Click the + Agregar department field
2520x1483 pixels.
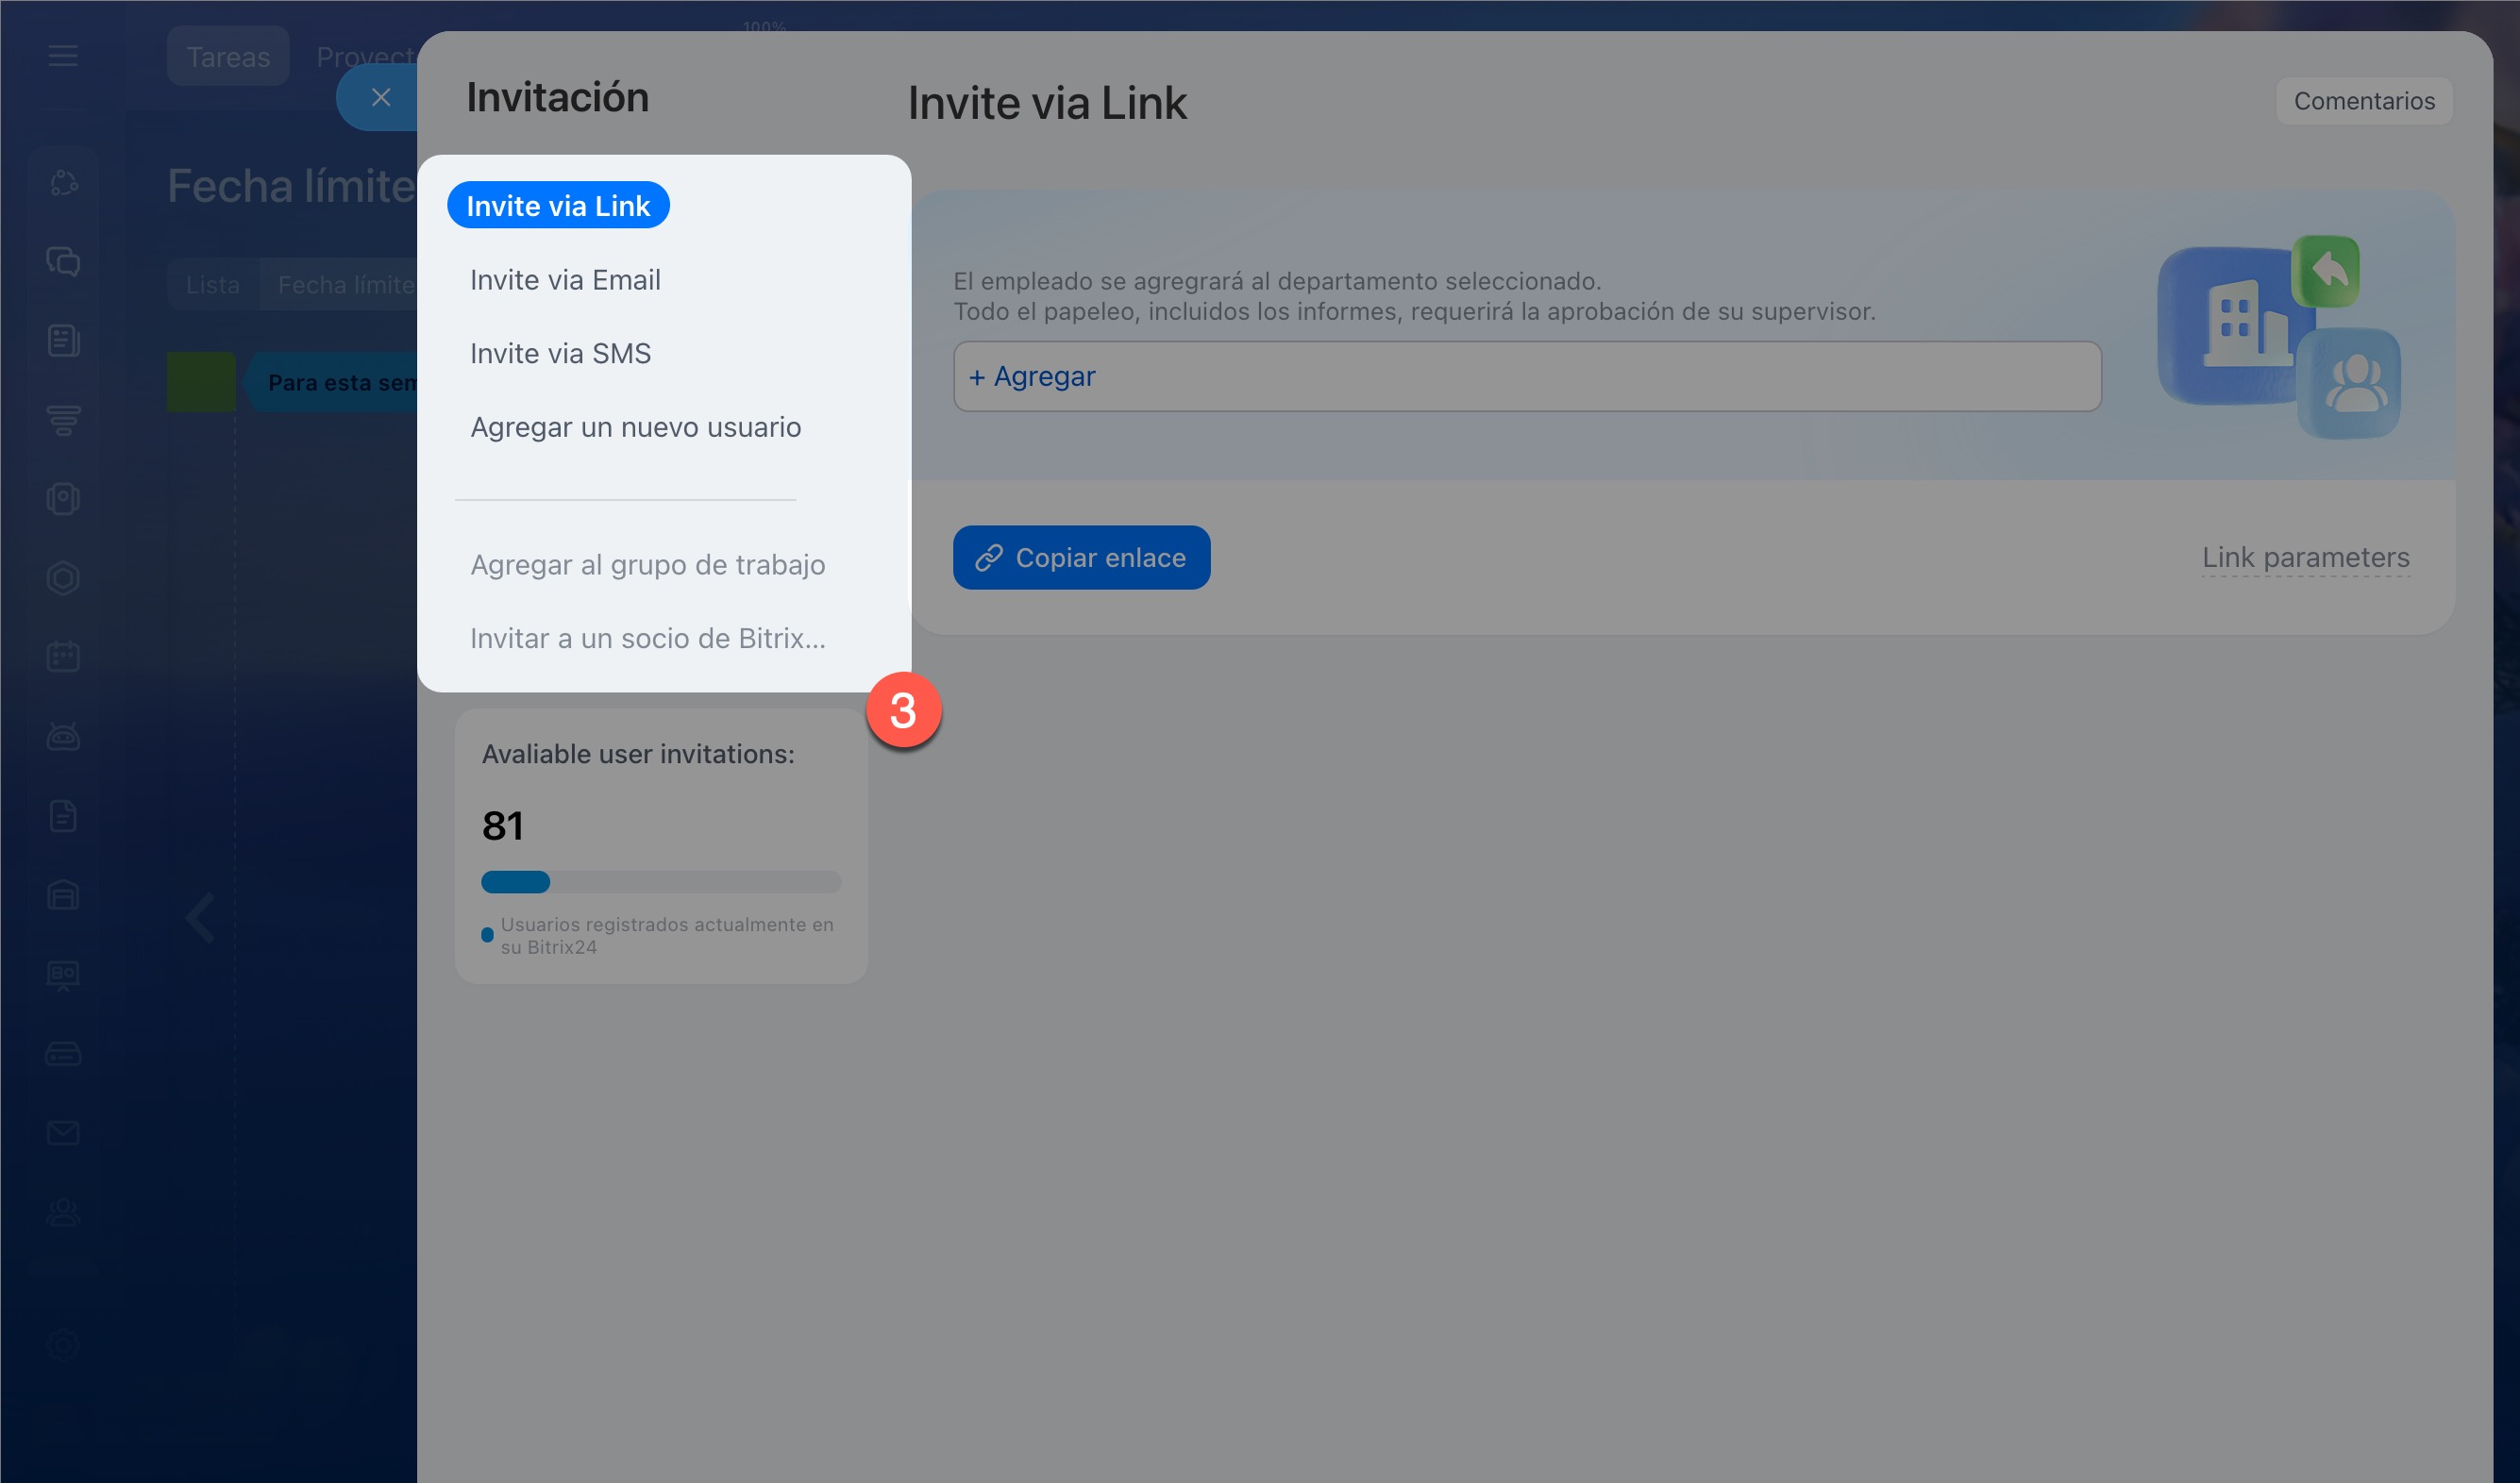click(x=1527, y=376)
